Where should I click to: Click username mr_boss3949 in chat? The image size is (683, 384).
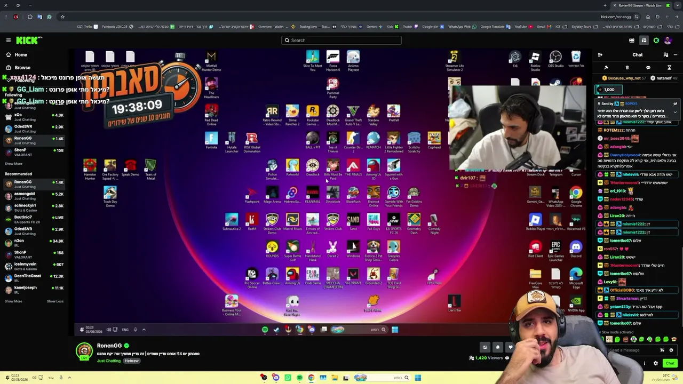point(617,139)
